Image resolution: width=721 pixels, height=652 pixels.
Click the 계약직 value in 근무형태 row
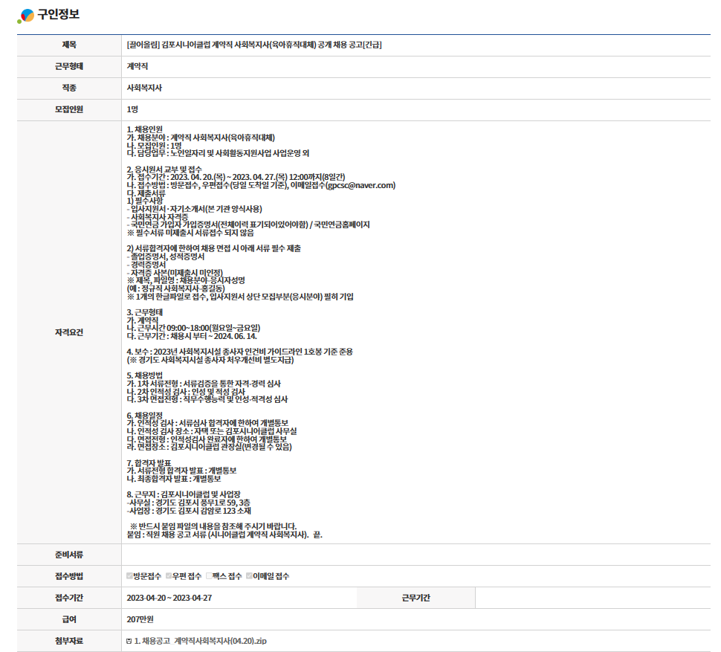pyautogui.click(x=137, y=66)
